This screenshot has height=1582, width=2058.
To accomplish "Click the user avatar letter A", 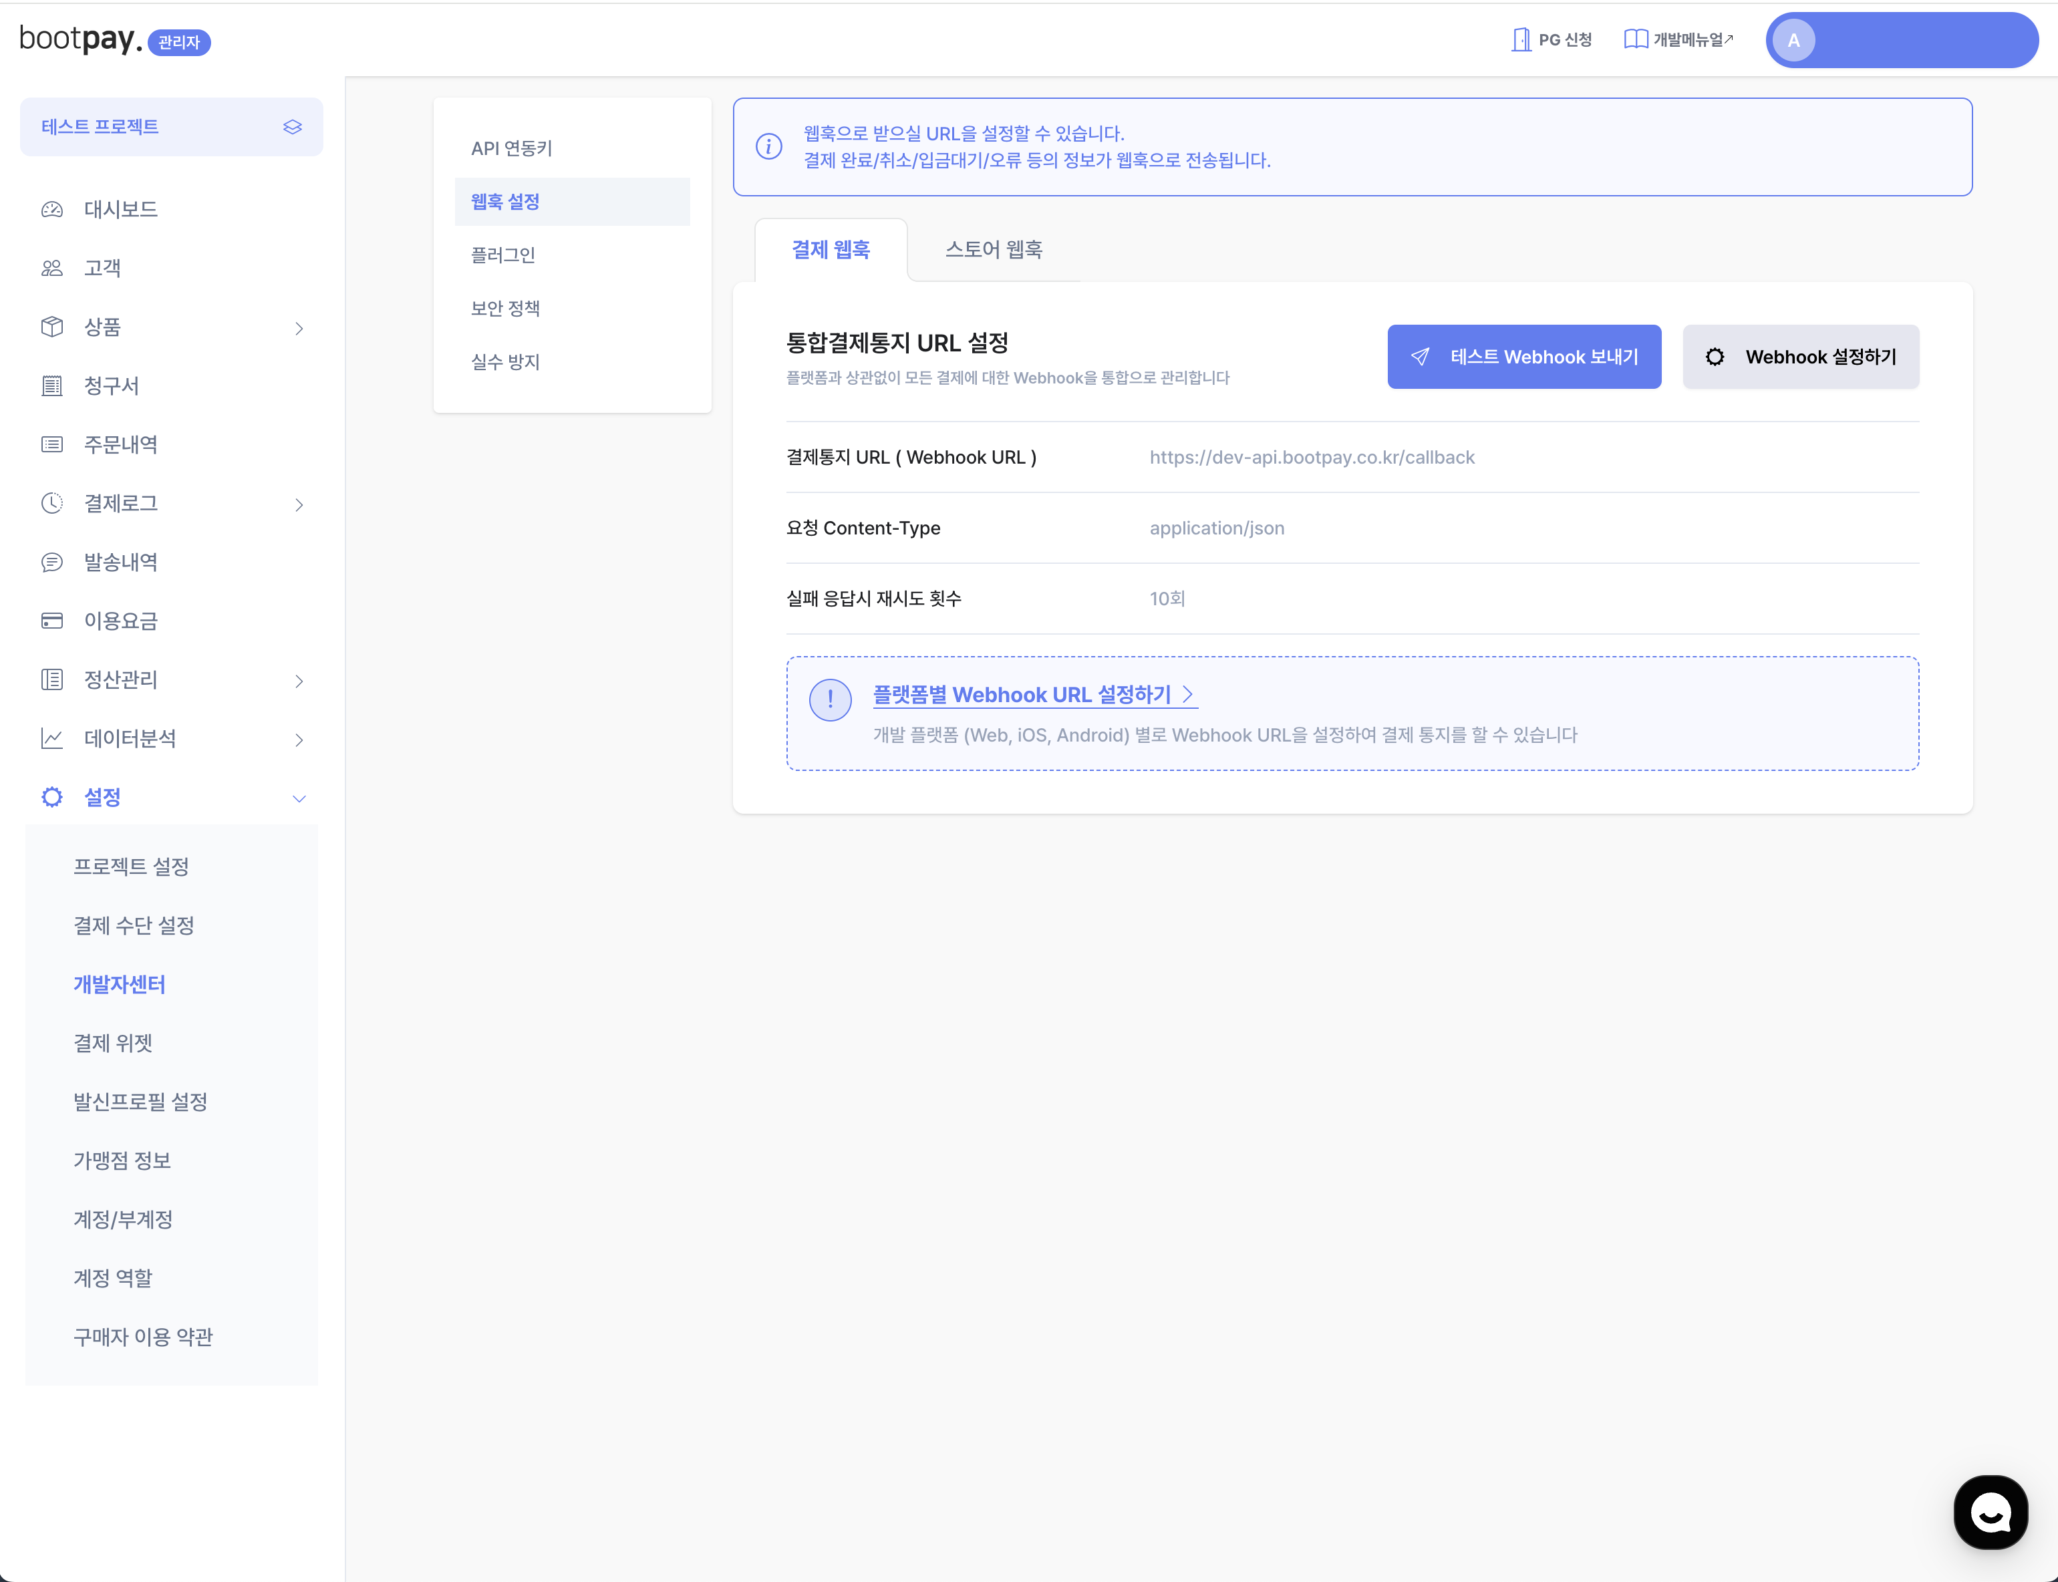I will 1793,41.
